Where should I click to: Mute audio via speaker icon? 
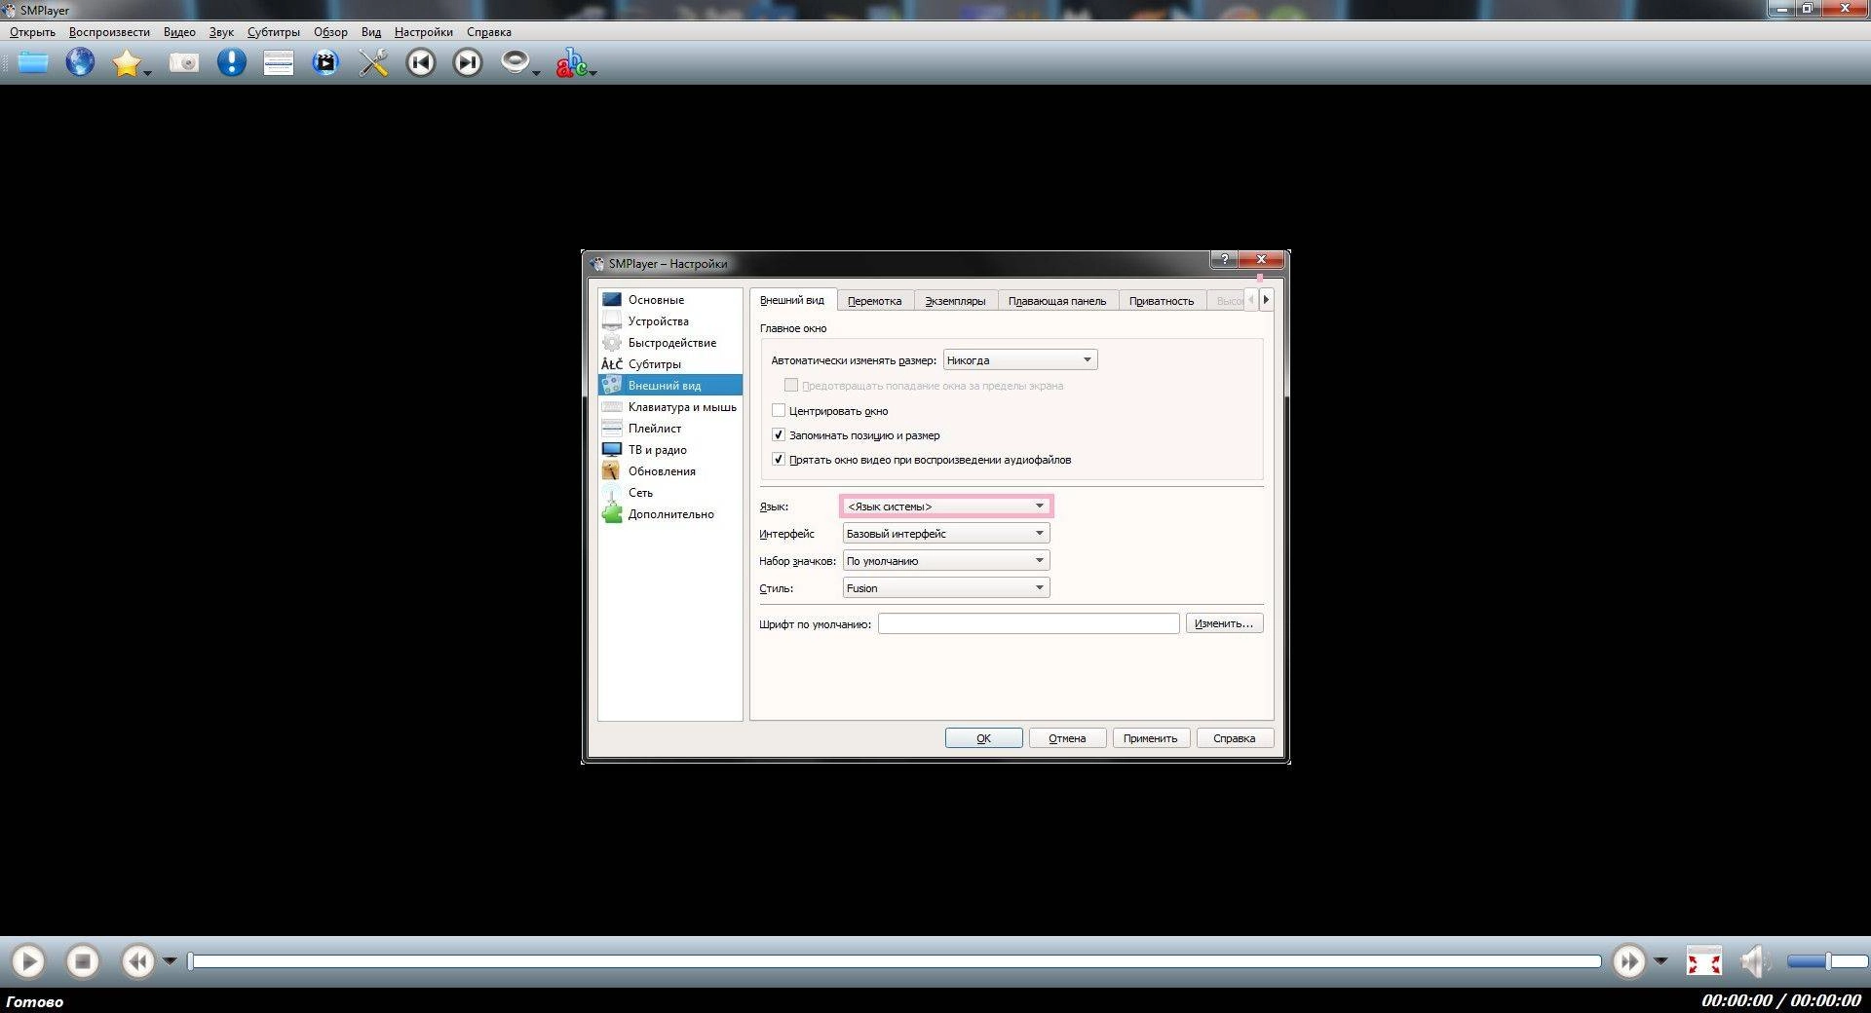tap(1756, 962)
